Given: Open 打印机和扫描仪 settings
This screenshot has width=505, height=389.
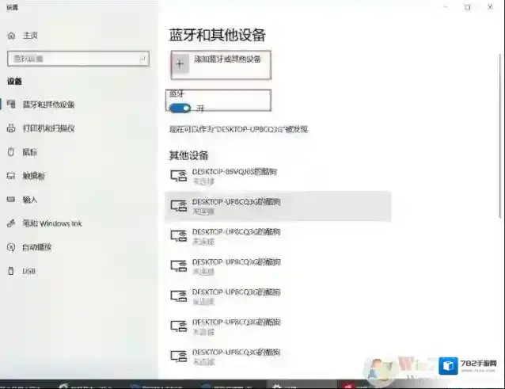Looking at the screenshot, I should [41, 128].
